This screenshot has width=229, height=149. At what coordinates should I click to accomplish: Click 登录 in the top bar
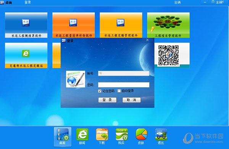[x=27, y=2]
